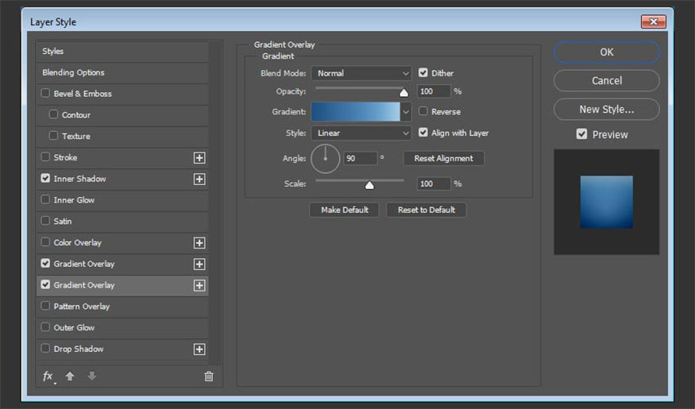Select Blending Options in the left list

pyautogui.click(x=73, y=72)
